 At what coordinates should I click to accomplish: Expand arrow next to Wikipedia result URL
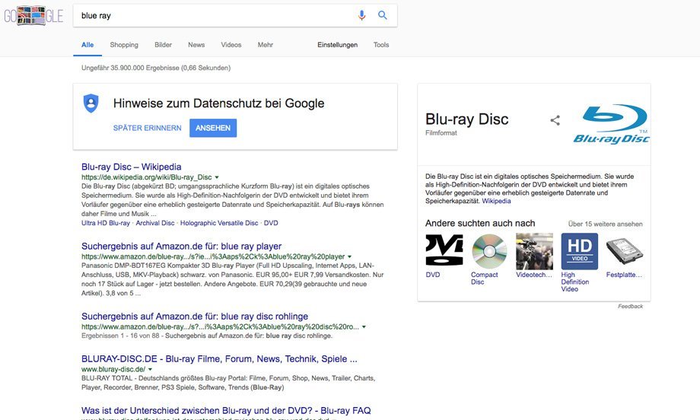[217, 177]
